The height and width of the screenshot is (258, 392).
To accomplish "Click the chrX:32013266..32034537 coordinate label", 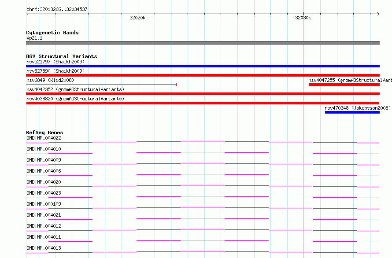I will tap(57, 9).
